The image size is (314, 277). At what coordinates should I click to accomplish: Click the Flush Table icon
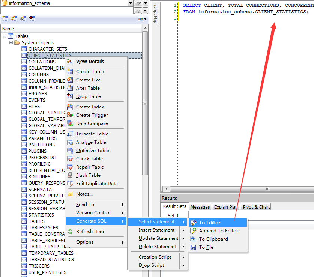pyautogui.click(x=70, y=175)
